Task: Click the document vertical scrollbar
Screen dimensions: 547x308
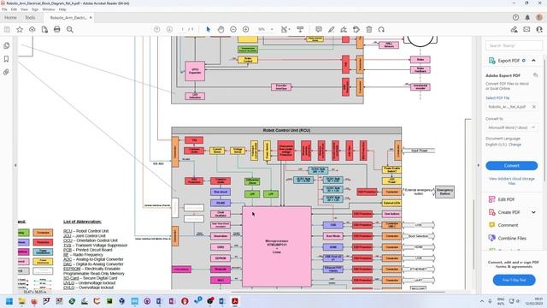Action: pos(473,234)
